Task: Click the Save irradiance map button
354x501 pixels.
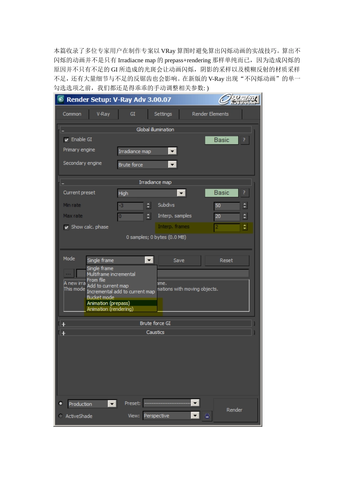Action: tap(179, 261)
